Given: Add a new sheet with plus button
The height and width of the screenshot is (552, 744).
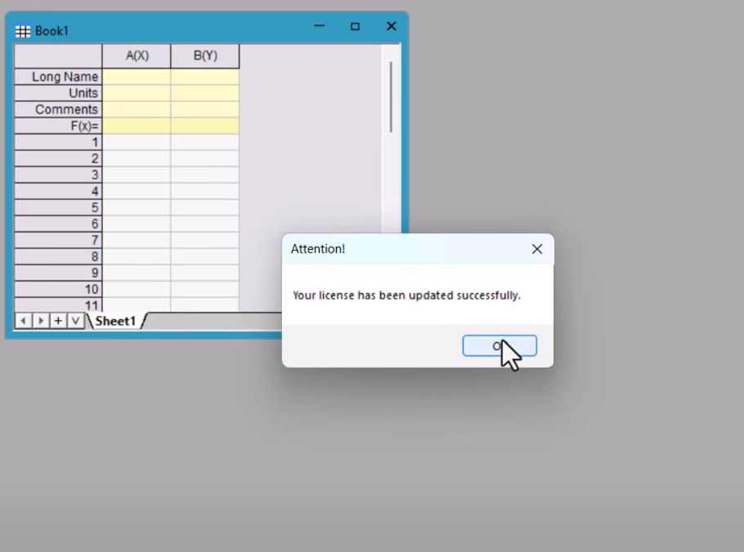Looking at the screenshot, I should coord(58,321).
